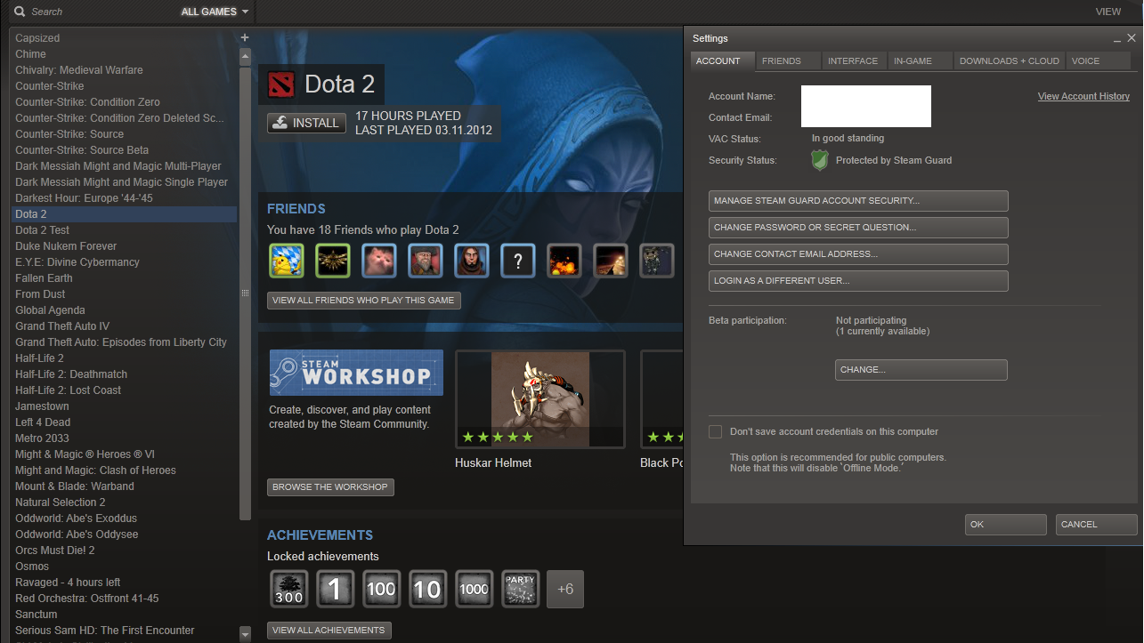Enable Don't save account credentials checkbox
This screenshot has height=643, width=1144.
[x=715, y=431]
